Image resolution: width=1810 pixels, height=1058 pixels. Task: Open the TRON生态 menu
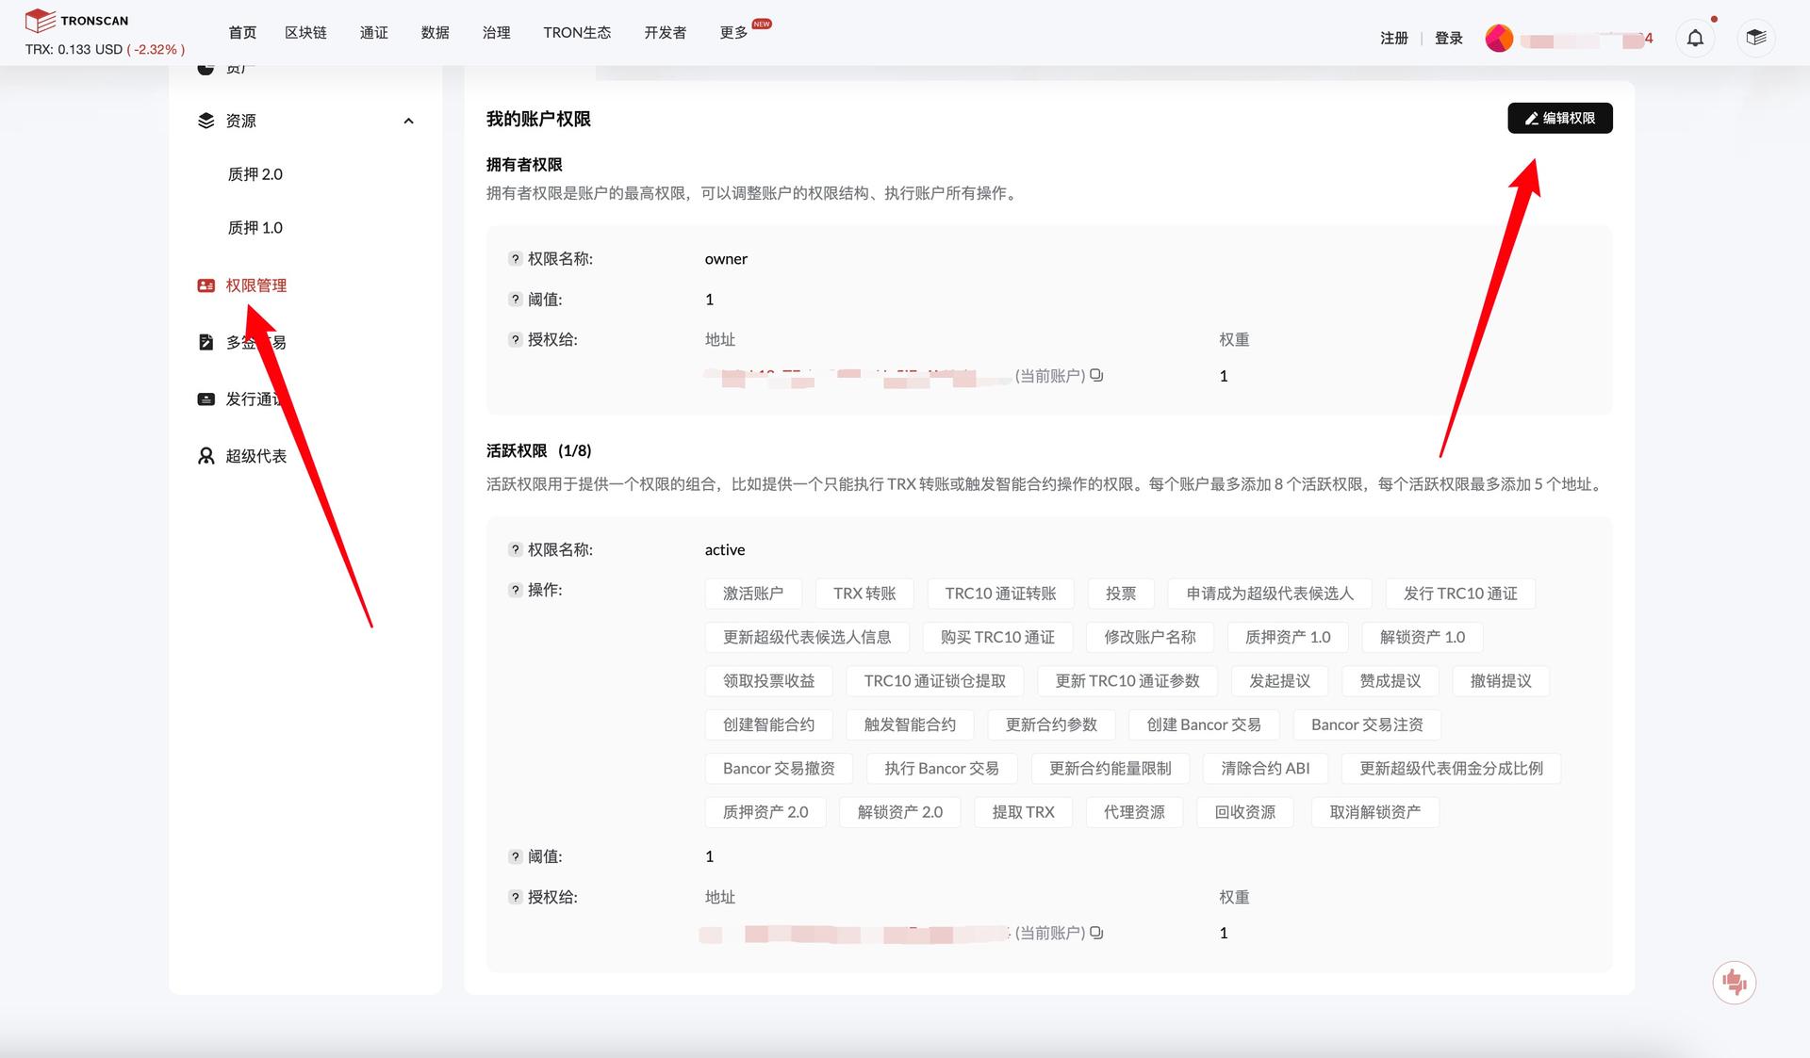click(577, 32)
